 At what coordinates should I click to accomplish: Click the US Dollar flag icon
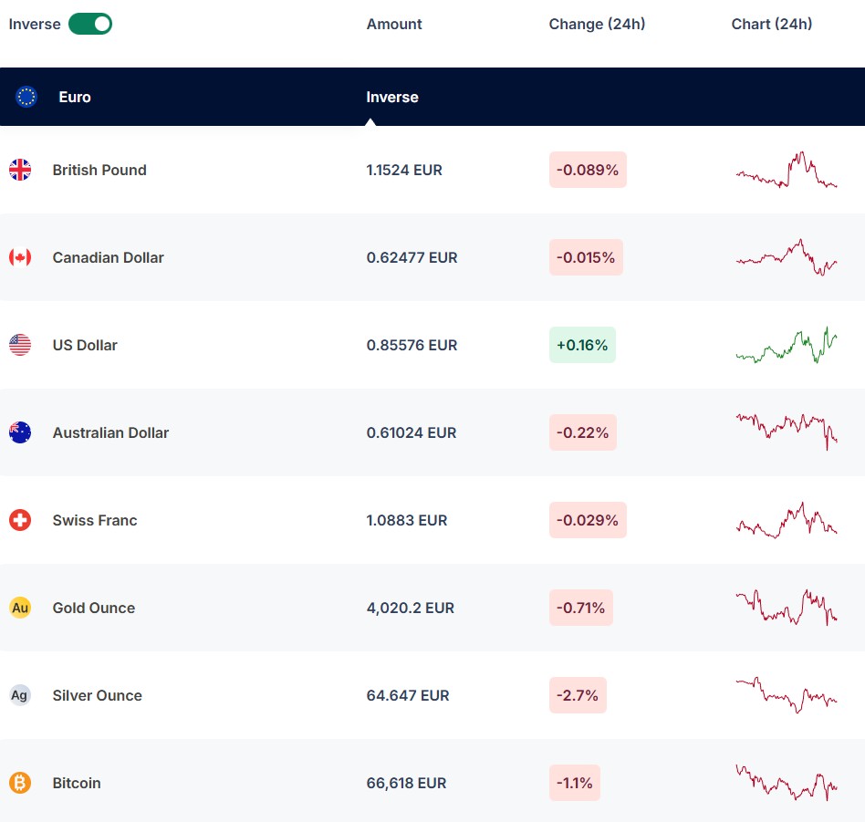point(20,345)
